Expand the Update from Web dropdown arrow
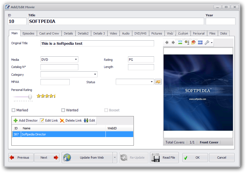This screenshot has height=173, width=246. coord(115,158)
